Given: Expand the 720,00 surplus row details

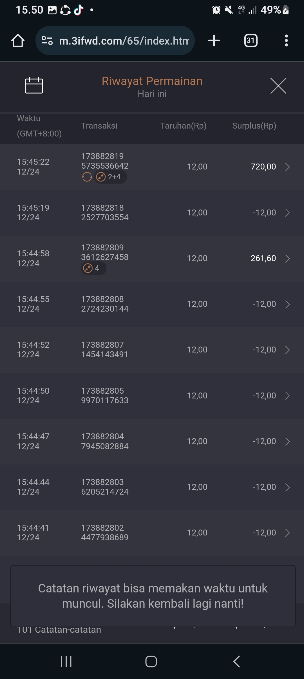Looking at the screenshot, I should click(287, 167).
